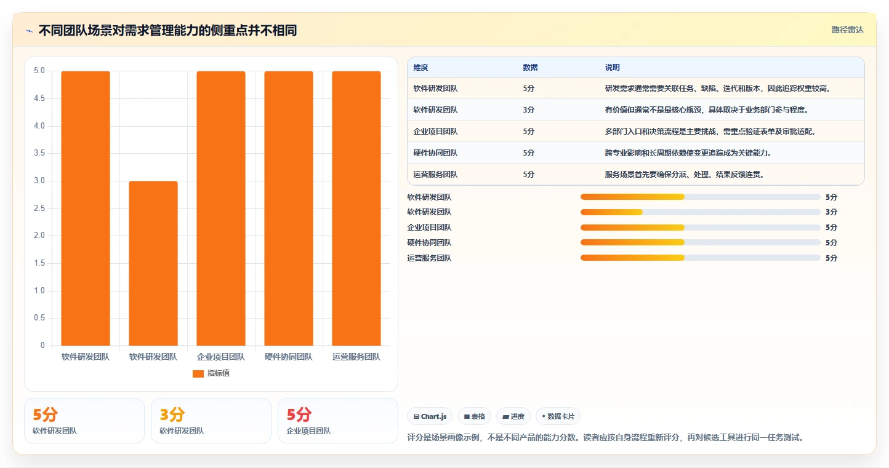Click the 说明 column header

tap(613, 68)
